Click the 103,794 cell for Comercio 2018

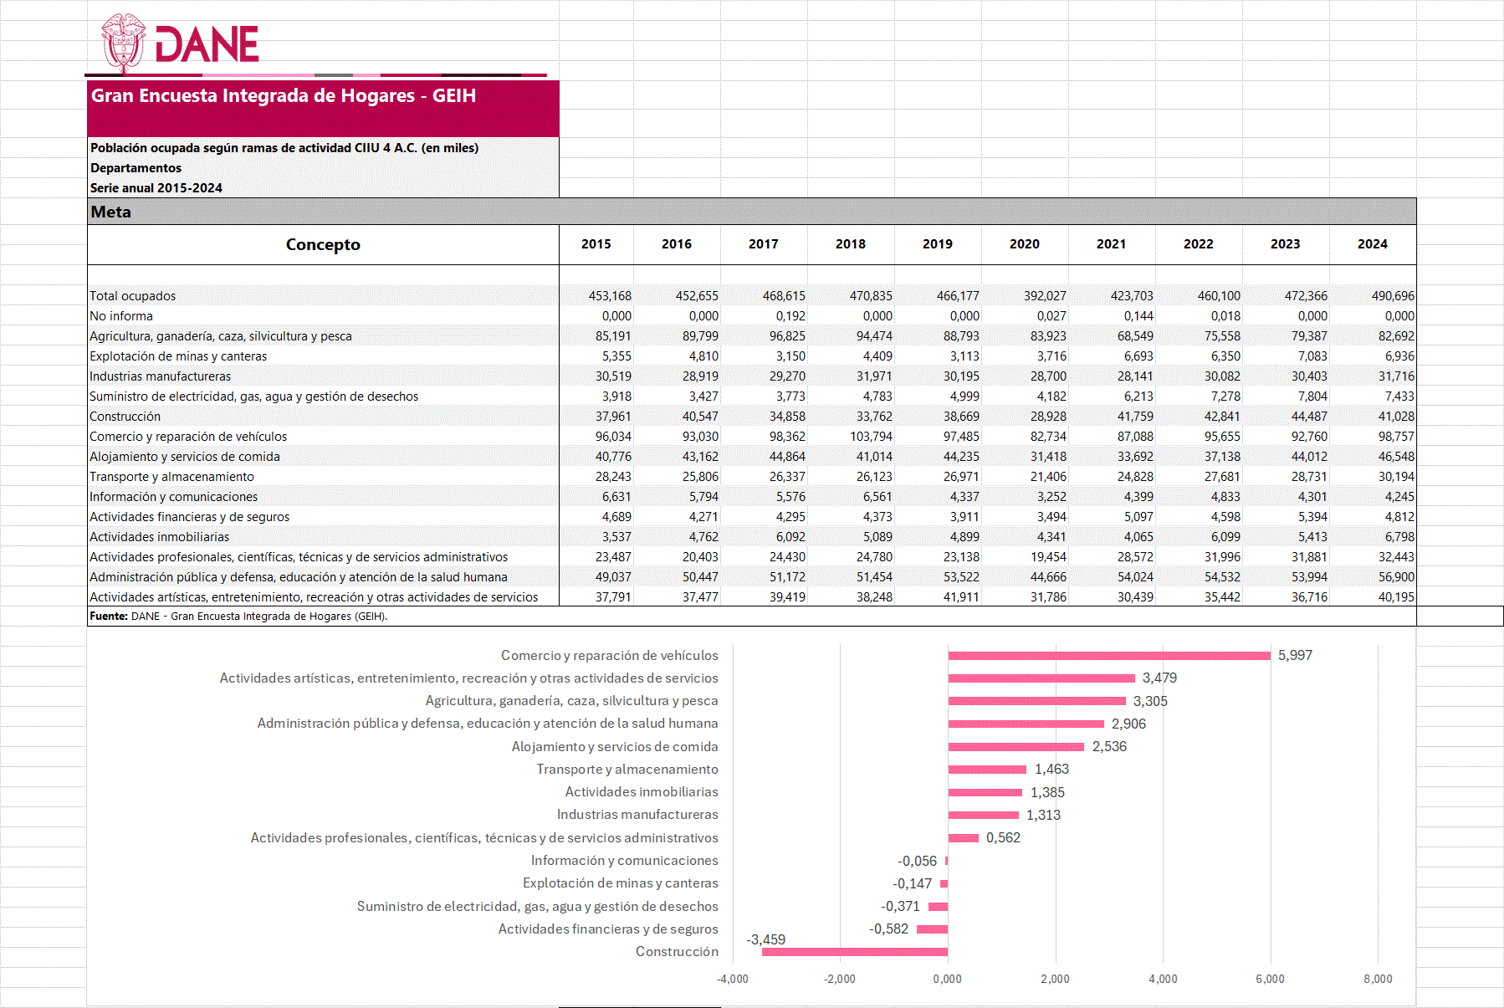click(870, 437)
